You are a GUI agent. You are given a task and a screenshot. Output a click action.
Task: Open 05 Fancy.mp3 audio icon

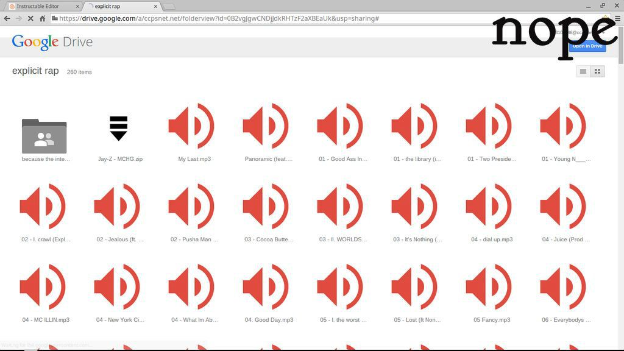(489, 287)
